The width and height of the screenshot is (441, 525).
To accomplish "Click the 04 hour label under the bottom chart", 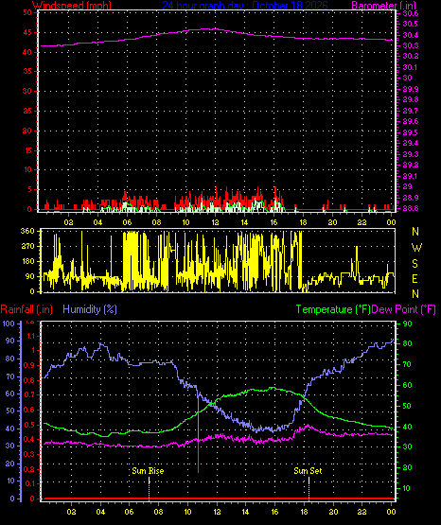I will tap(100, 512).
